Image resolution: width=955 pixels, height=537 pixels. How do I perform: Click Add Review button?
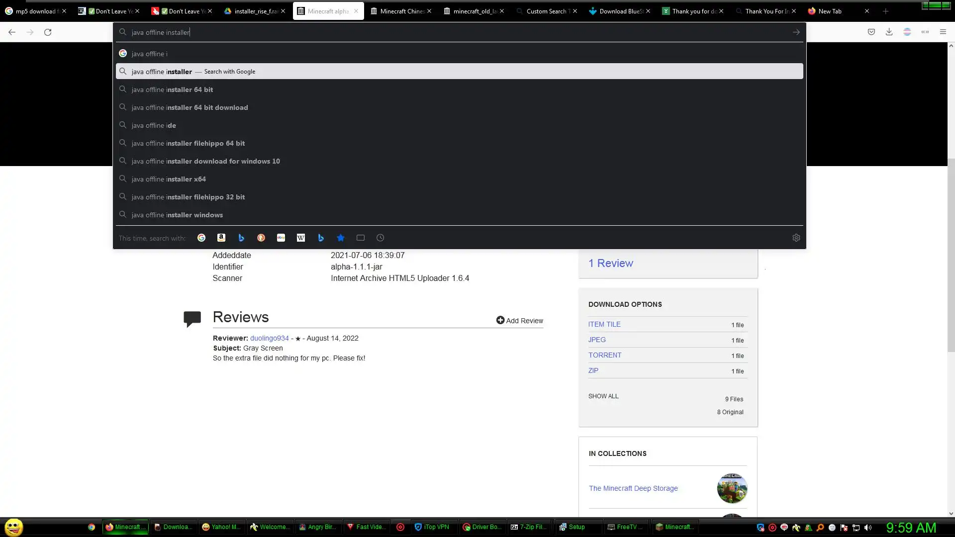pos(519,321)
